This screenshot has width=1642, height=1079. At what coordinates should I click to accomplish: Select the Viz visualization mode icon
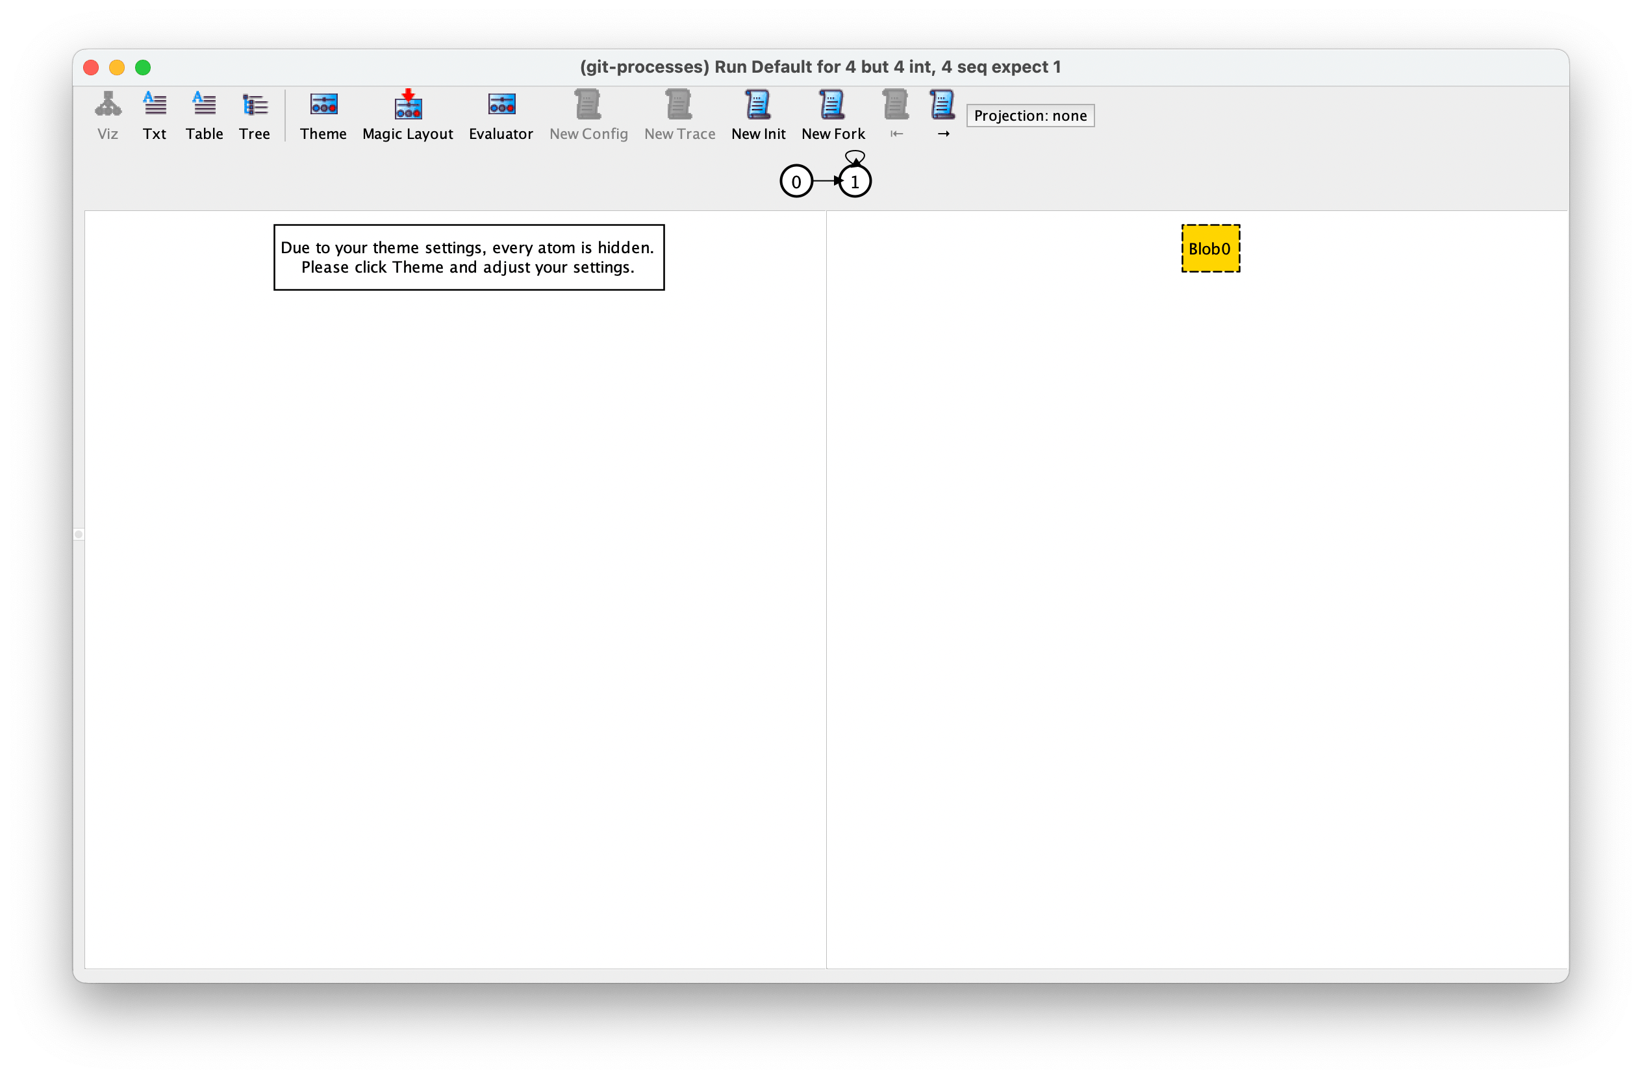(x=108, y=115)
